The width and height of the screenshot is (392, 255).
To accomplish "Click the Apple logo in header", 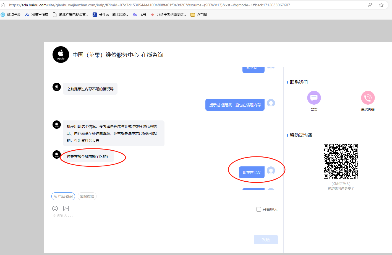I will pyautogui.click(x=61, y=55).
